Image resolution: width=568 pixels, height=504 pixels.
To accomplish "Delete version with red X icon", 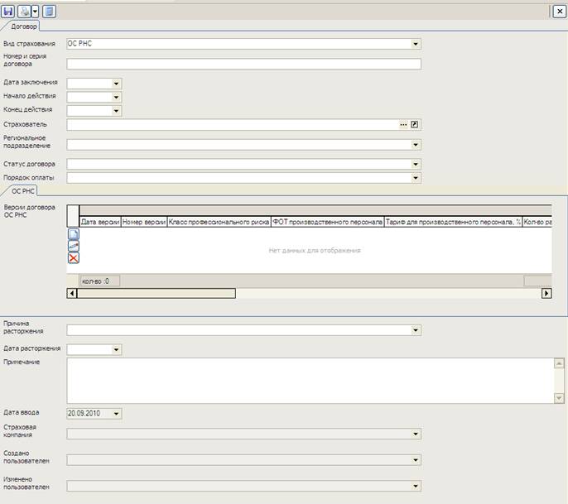I will [x=73, y=258].
